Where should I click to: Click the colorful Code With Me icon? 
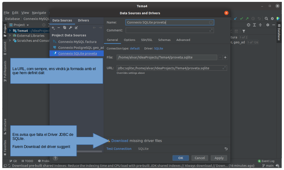(278, 19)
